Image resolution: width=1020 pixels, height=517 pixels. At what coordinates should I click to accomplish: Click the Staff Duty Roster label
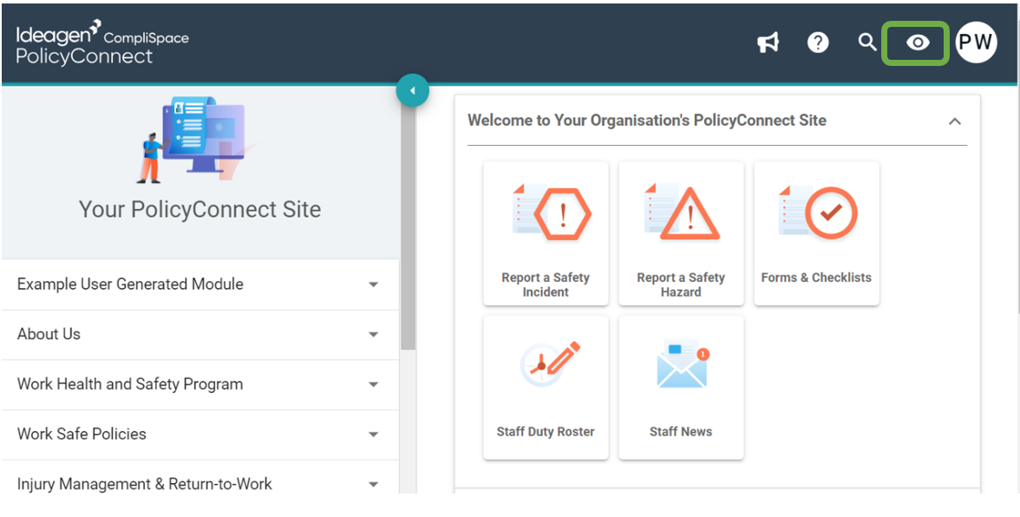pos(546,432)
